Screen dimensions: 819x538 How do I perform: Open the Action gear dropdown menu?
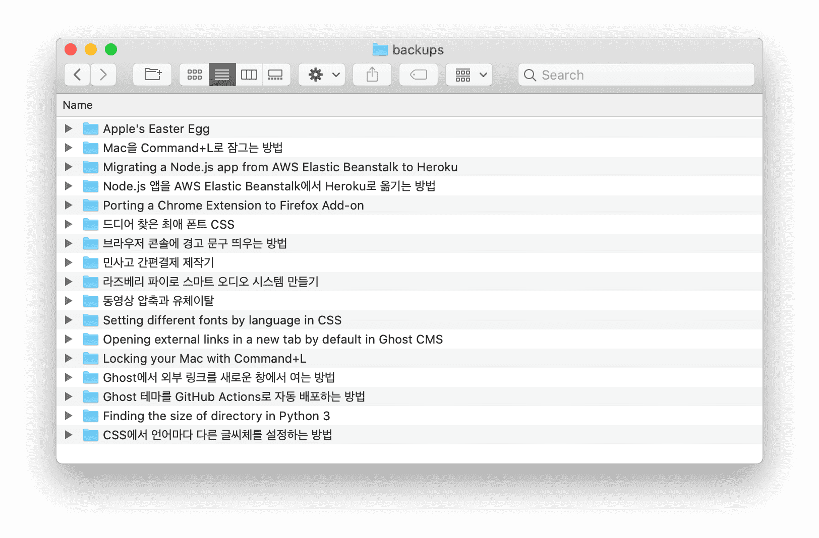tap(321, 75)
